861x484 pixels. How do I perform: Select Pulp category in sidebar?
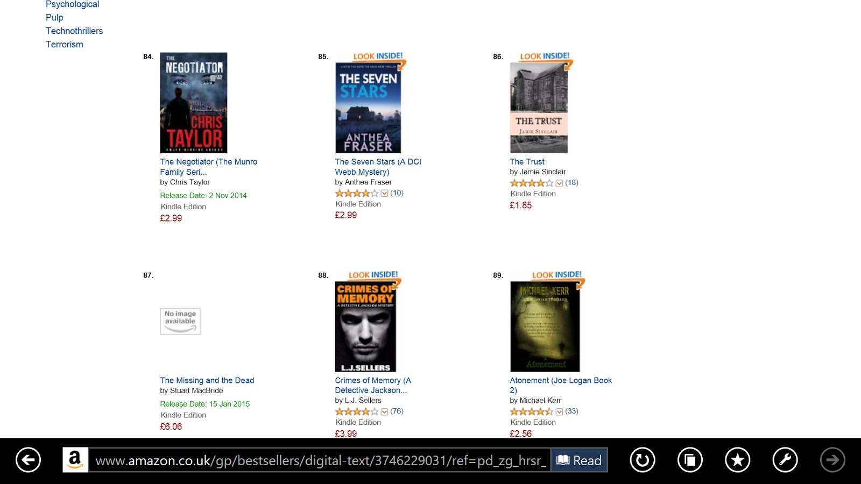tap(54, 18)
